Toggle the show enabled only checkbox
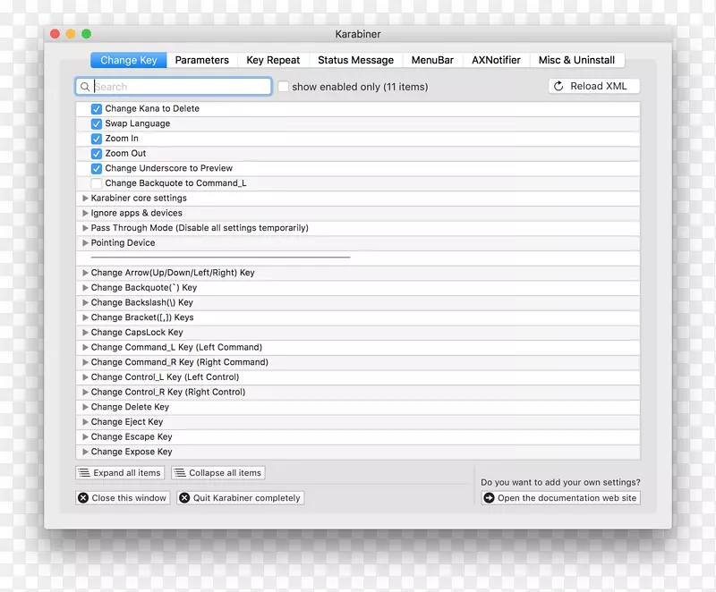Image resolution: width=716 pixels, height=592 pixels. (283, 87)
